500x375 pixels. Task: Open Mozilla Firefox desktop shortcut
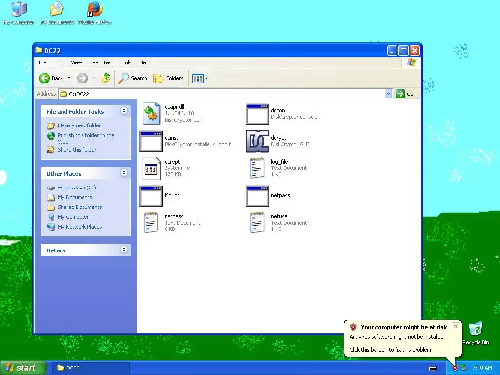(x=95, y=13)
